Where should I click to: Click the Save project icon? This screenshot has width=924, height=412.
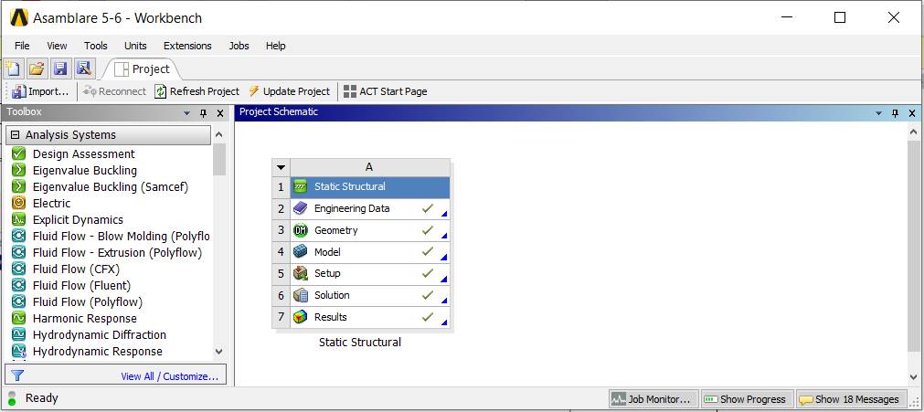60,69
